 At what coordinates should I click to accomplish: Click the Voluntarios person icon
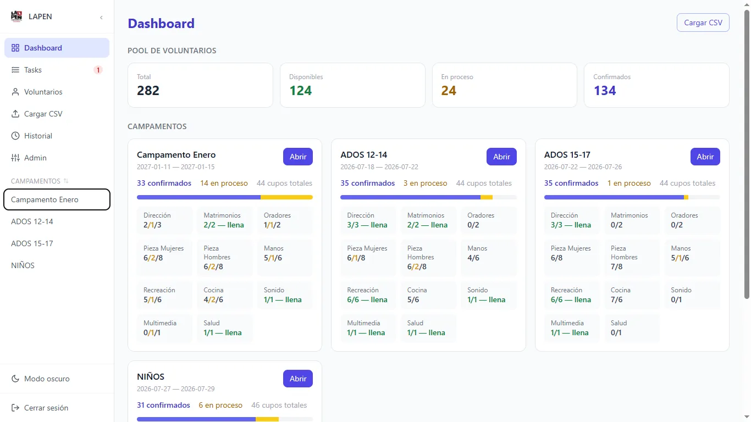(15, 92)
